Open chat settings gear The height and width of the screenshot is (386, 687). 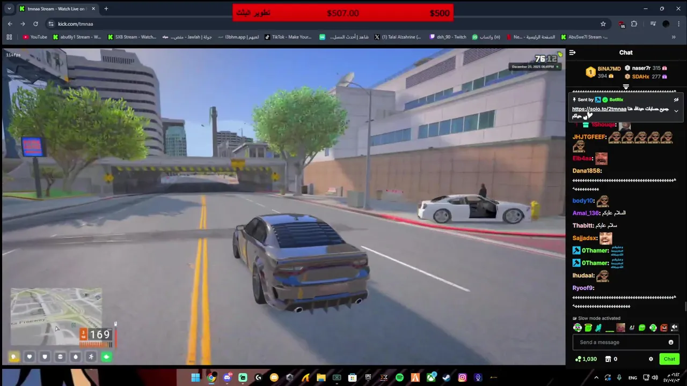tap(651, 359)
